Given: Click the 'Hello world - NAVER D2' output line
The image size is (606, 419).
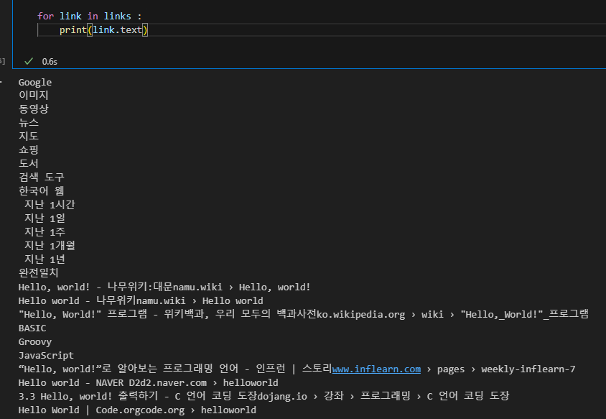Looking at the screenshot, I should [x=148, y=382].
